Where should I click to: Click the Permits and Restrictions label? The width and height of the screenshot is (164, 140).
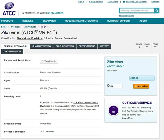click(x=17, y=60)
